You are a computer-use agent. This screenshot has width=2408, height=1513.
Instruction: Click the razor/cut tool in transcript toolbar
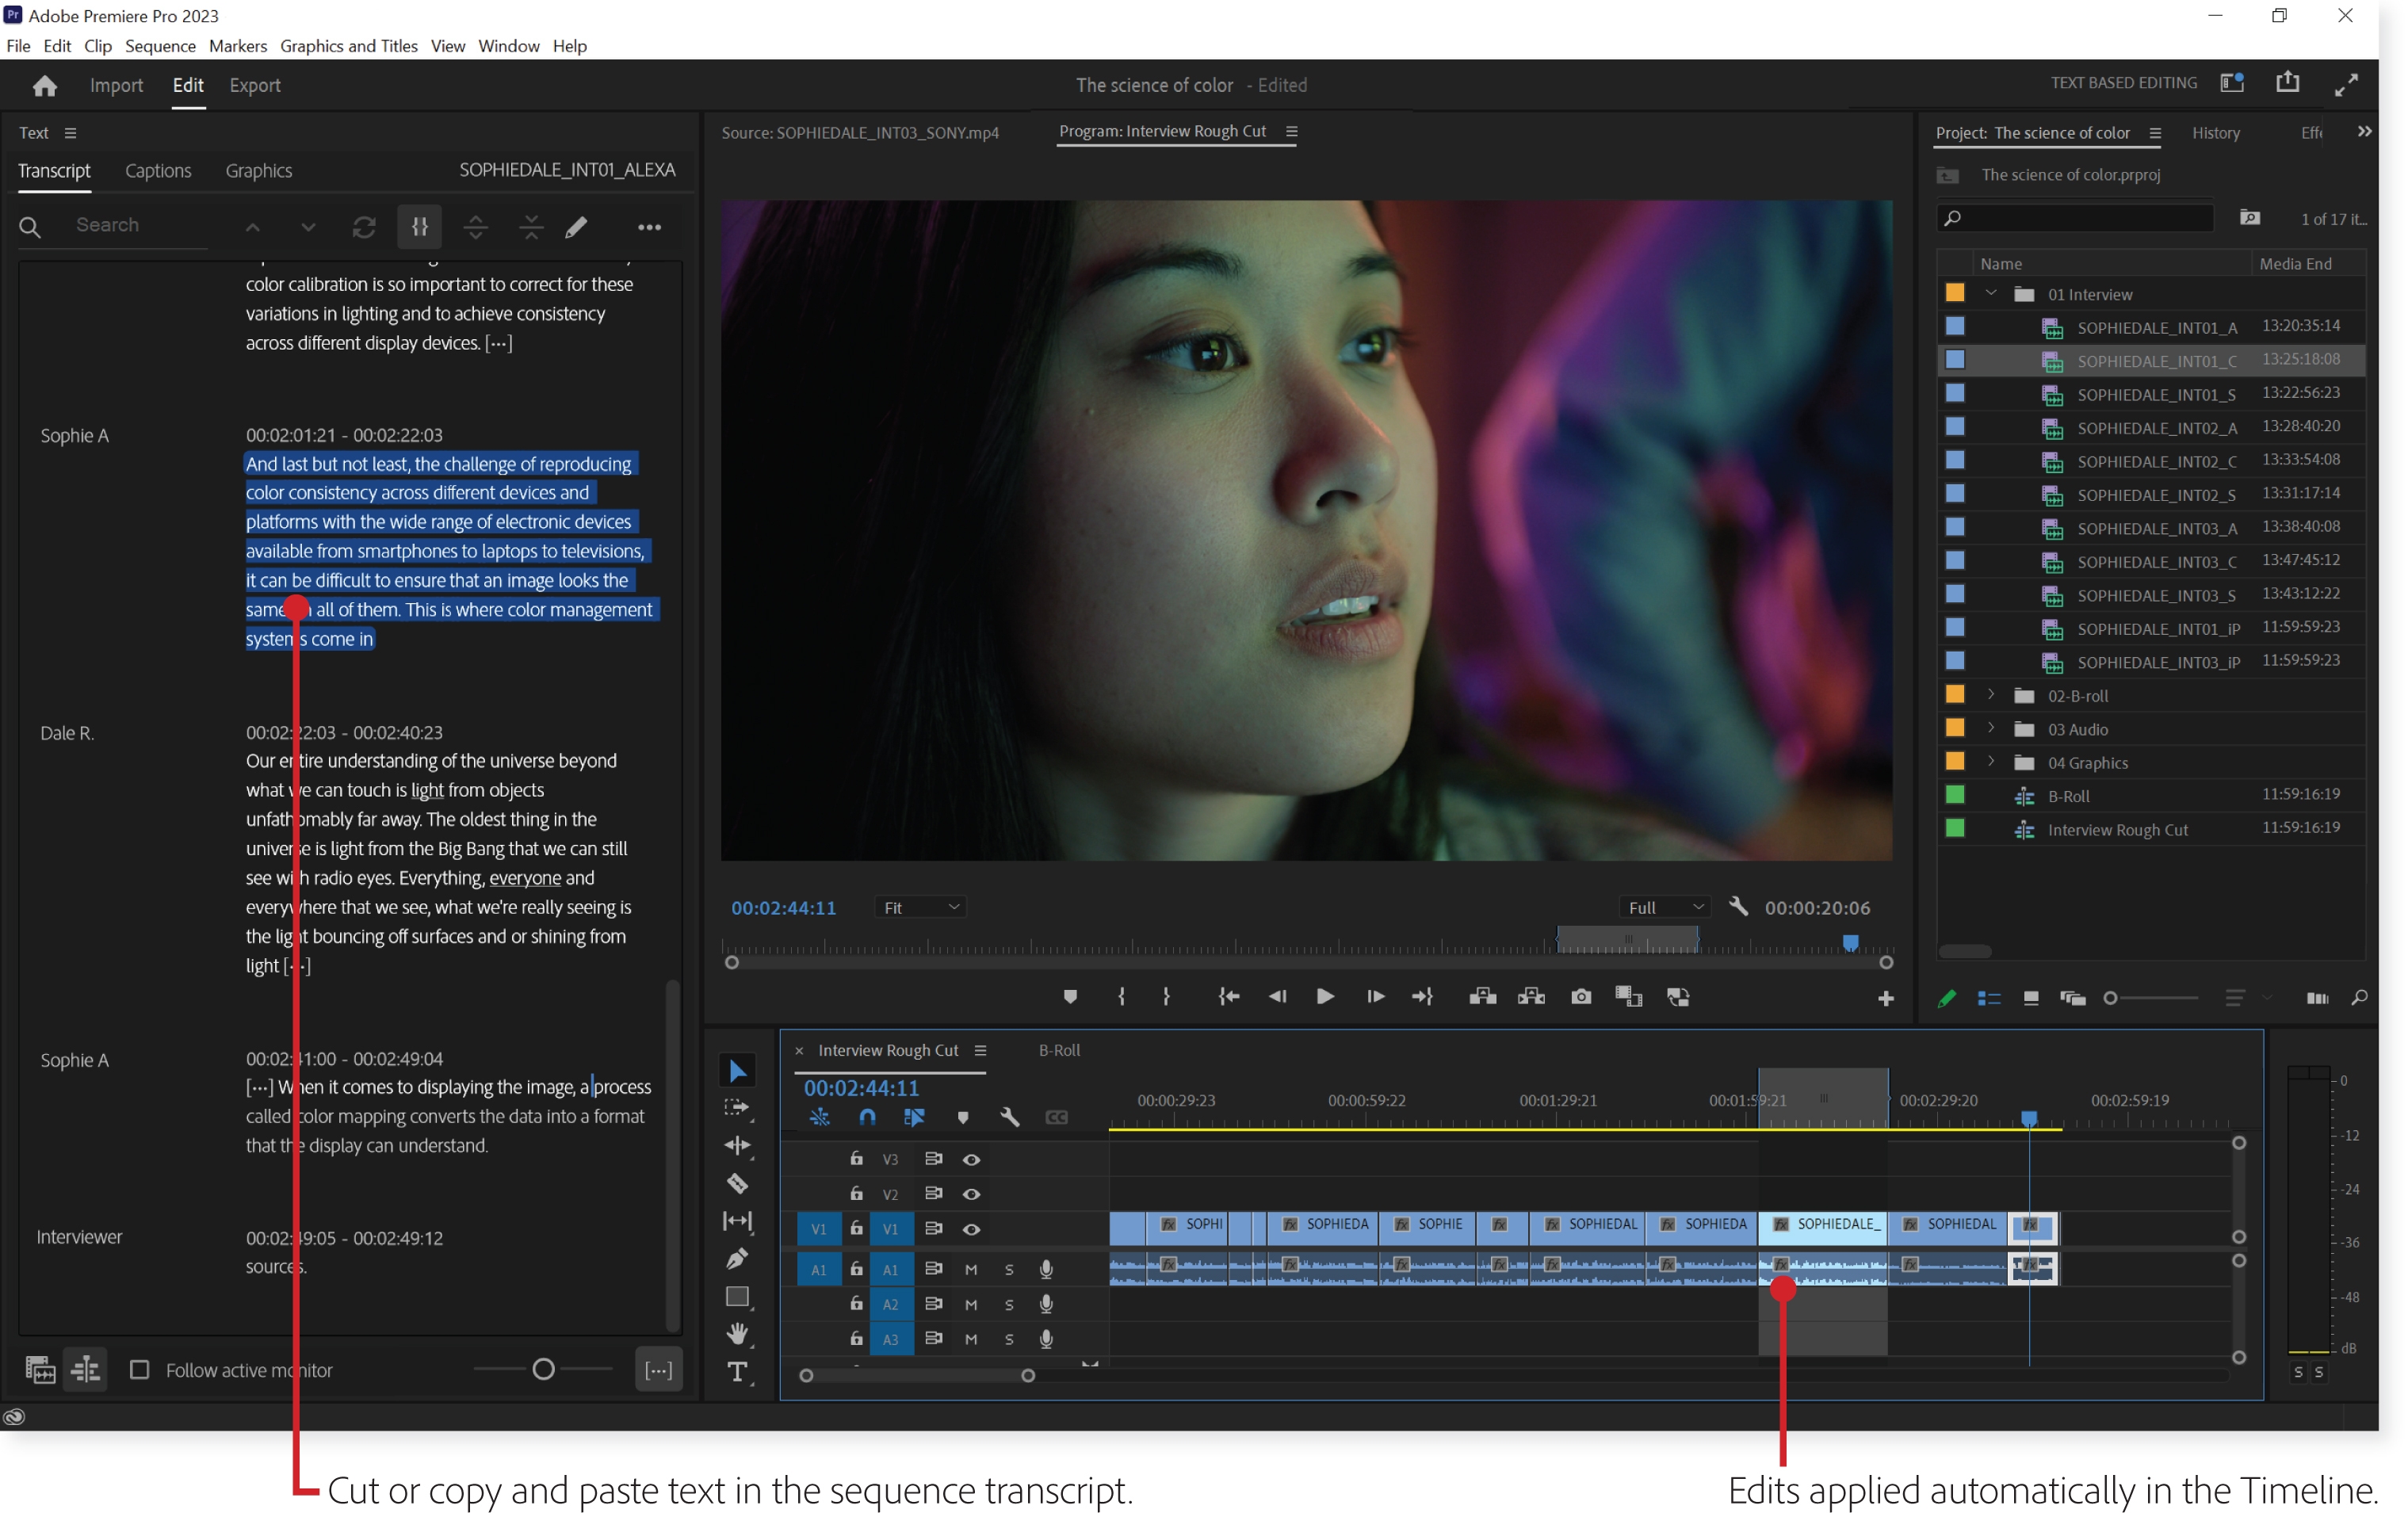click(420, 227)
